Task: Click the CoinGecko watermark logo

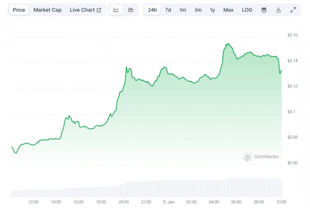Action: coord(261,157)
